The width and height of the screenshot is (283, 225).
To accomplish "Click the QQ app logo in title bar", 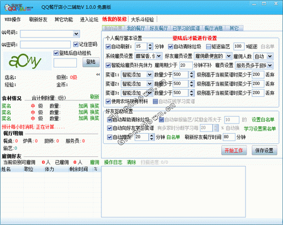I will tap(19, 7).
